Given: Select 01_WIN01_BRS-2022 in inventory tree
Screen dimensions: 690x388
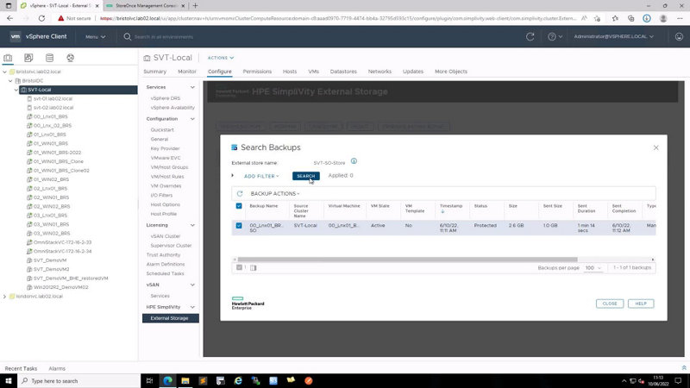Looking at the screenshot, I should click(57, 153).
